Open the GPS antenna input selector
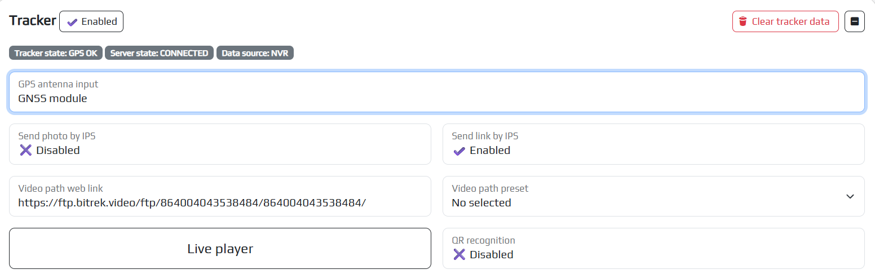The image size is (875, 278). pyautogui.click(x=436, y=92)
